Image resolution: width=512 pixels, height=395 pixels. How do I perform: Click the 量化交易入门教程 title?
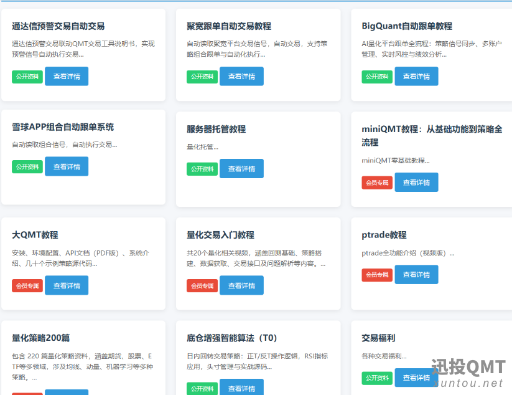[x=220, y=235]
